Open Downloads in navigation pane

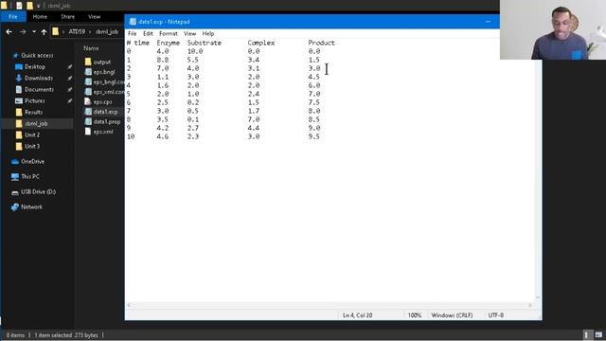coord(39,78)
